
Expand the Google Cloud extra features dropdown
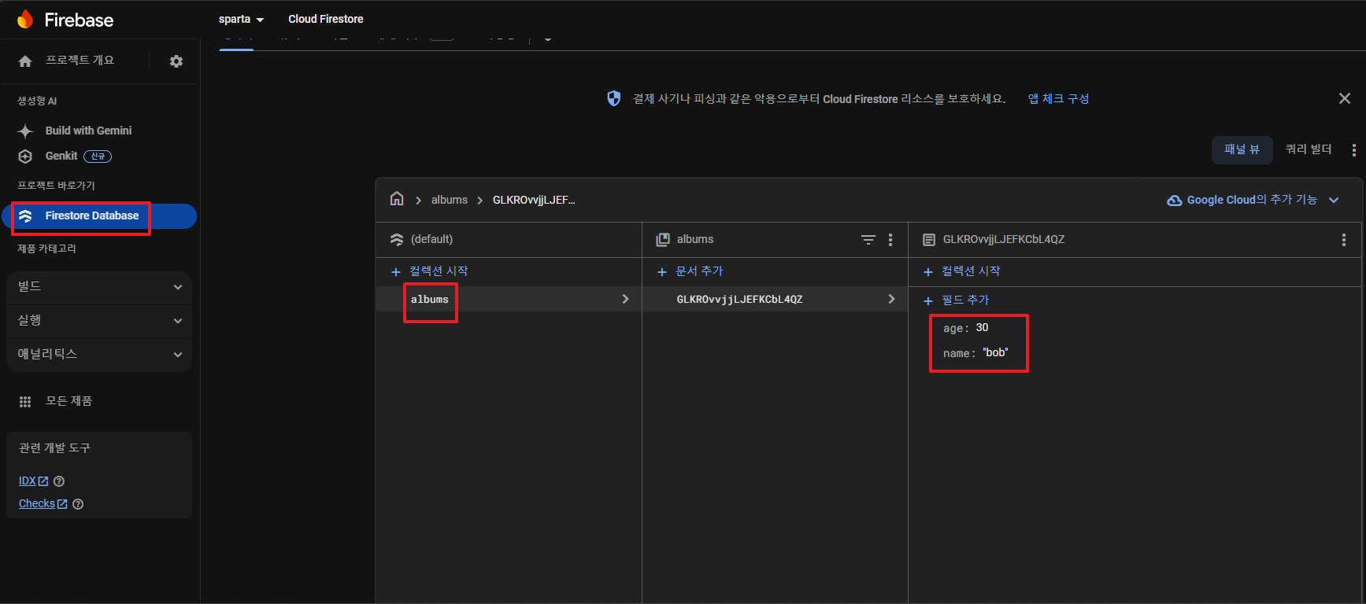(x=1334, y=201)
